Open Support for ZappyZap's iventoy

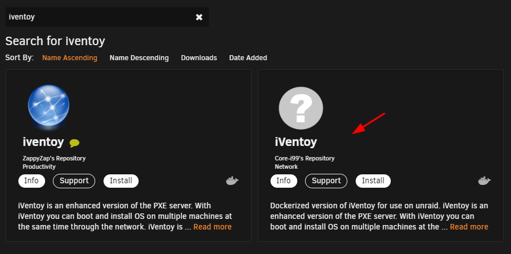pyautogui.click(x=74, y=181)
